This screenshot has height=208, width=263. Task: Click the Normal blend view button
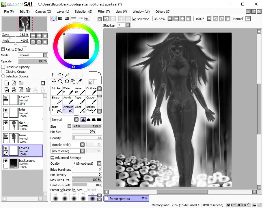coord(238,19)
